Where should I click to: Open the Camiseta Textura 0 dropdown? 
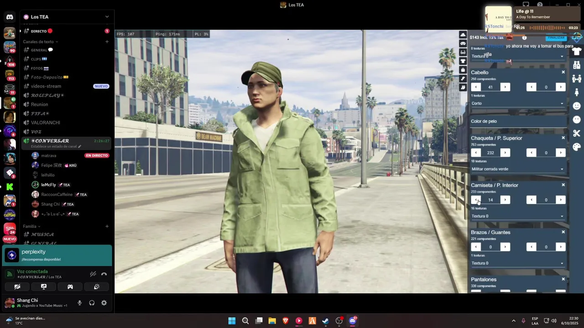point(518,216)
